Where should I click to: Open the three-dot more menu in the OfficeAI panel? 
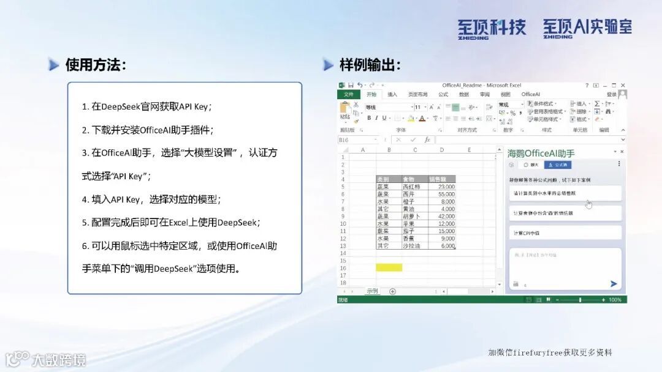[619, 164]
